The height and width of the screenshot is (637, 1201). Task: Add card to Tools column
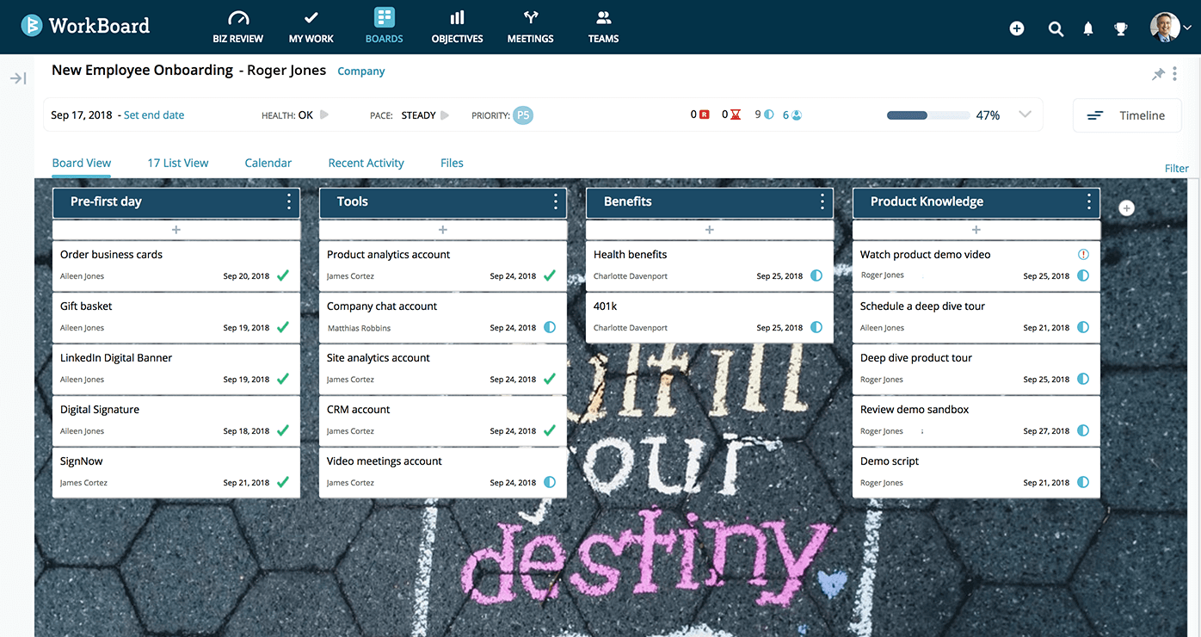tap(443, 230)
